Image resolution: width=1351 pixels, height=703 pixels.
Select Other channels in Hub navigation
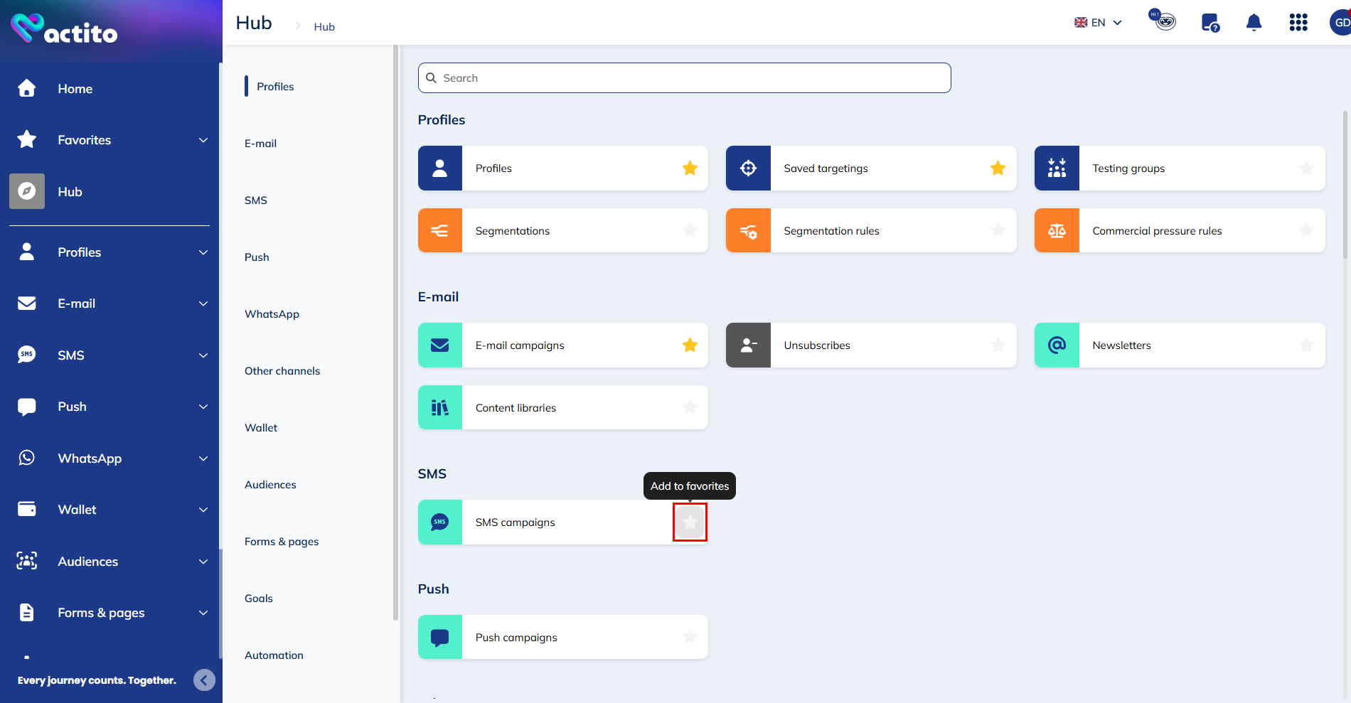coord(282,371)
